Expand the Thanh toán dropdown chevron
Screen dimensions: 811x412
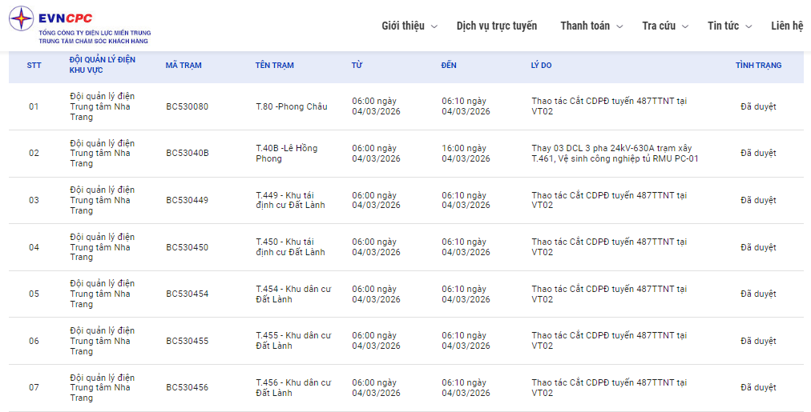(x=619, y=26)
